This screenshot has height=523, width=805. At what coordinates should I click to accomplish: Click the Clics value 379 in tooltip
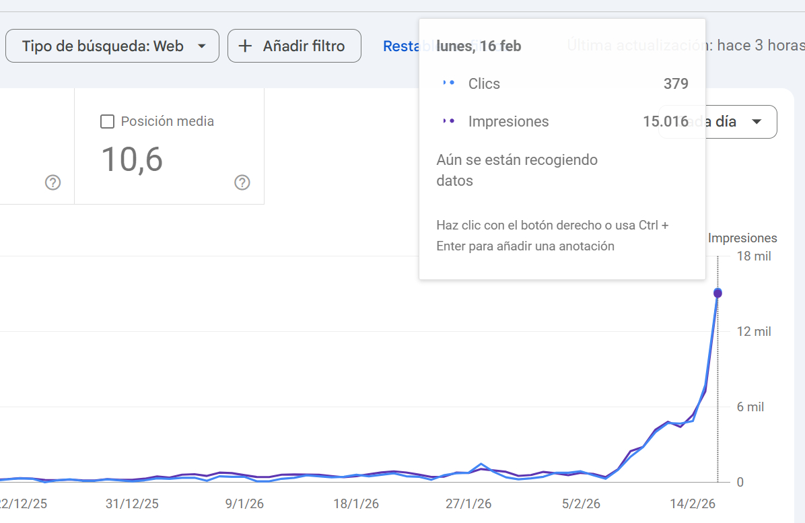(x=676, y=83)
